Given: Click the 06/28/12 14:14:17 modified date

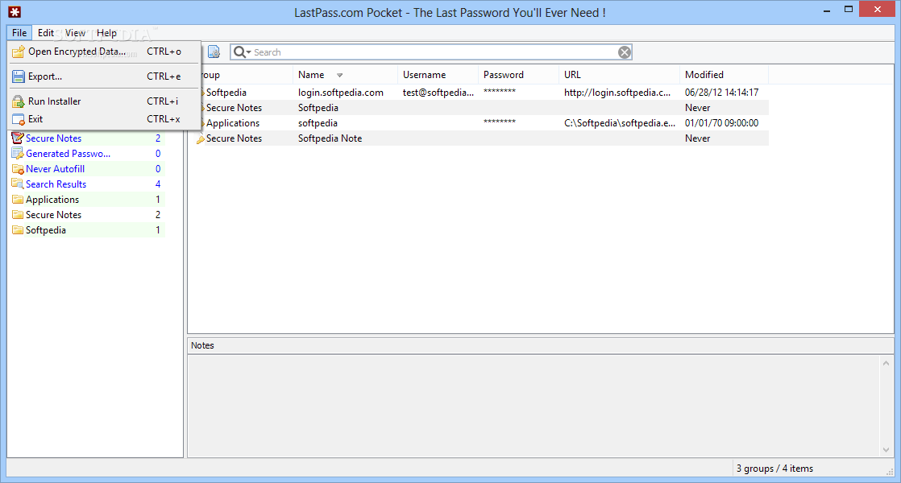Looking at the screenshot, I should 722,93.
